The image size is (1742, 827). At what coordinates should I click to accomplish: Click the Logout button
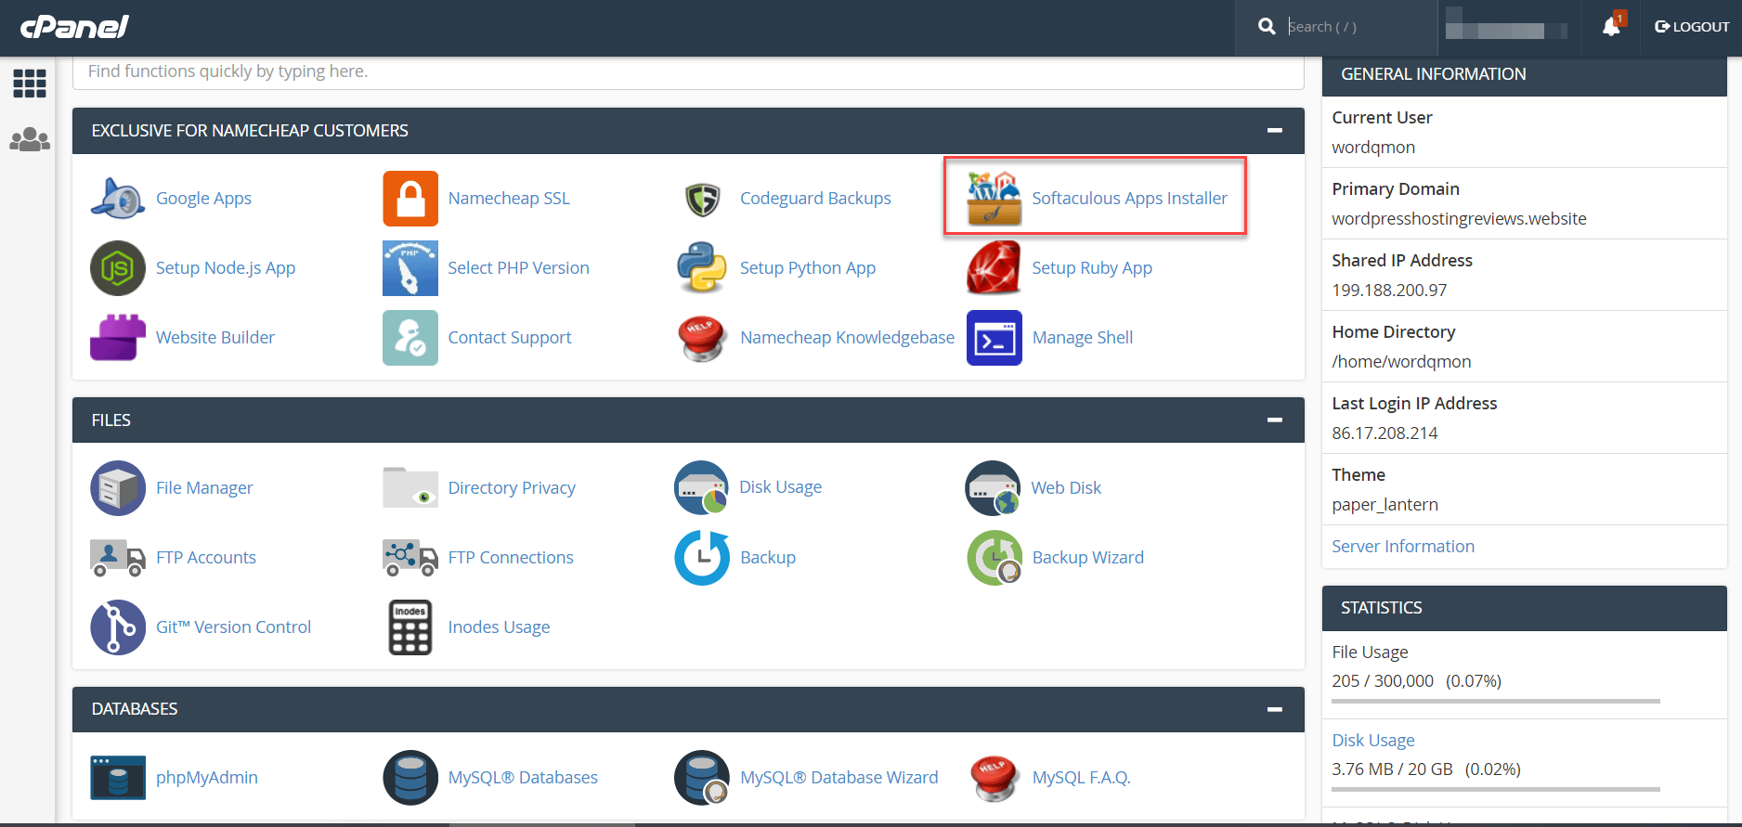click(x=1692, y=27)
